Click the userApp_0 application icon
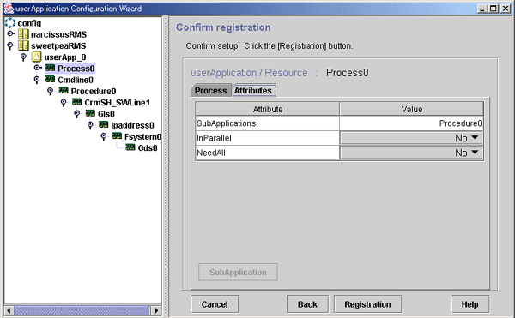This screenshot has height=318, width=515. coord(36,57)
